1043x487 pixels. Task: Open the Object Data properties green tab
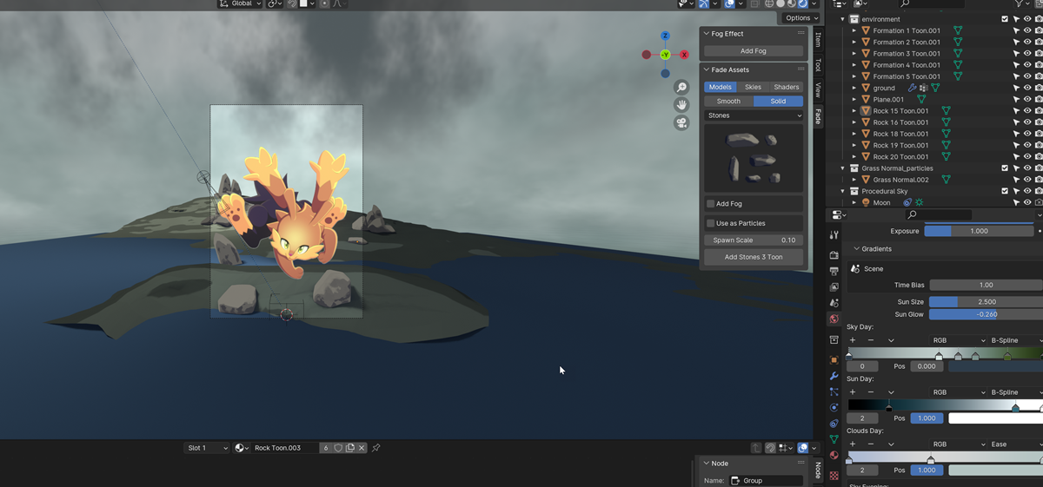click(x=834, y=439)
